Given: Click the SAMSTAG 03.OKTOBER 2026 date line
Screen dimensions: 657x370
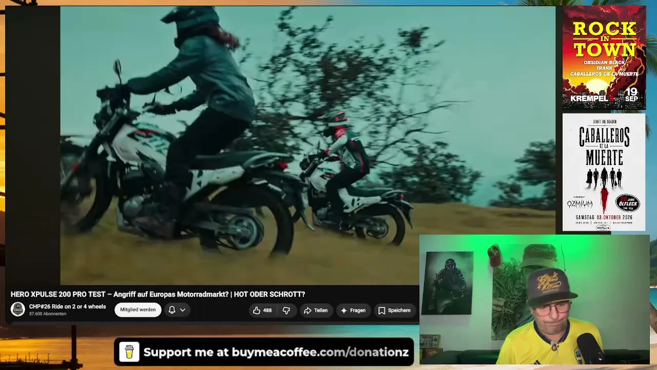Looking at the screenshot, I should tap(604, 216).
